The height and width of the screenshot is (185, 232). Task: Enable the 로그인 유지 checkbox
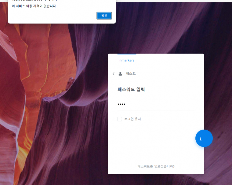click(120, 119)
